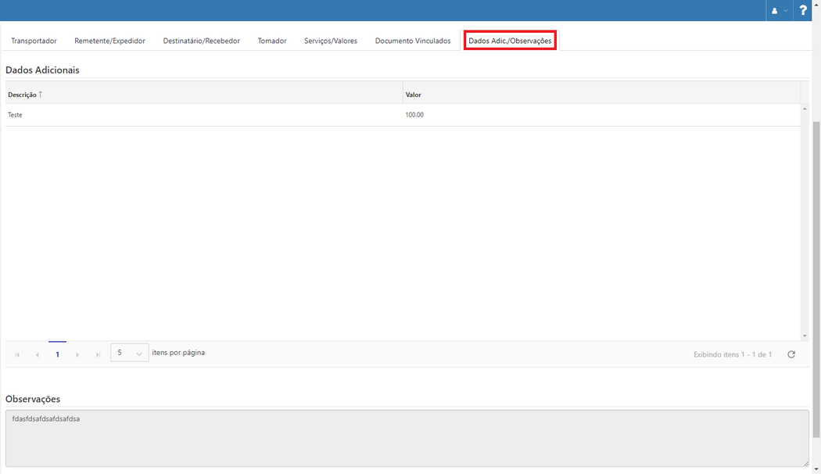Open the user account menu icon
The height and width of the screenshot is (474, 821).
[x=774, y=11]
